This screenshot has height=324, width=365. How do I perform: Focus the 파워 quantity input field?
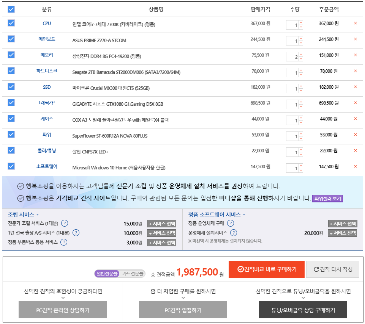tap(292, 136)
